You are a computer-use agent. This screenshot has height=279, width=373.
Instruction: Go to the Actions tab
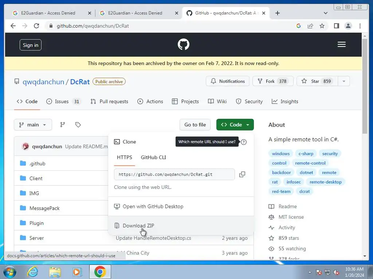pyautogui.click(x=150, y=102)
